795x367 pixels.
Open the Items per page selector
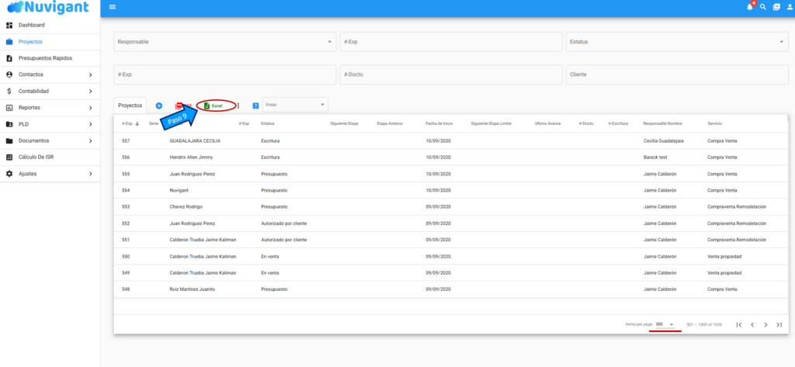[x=665, y=324]
